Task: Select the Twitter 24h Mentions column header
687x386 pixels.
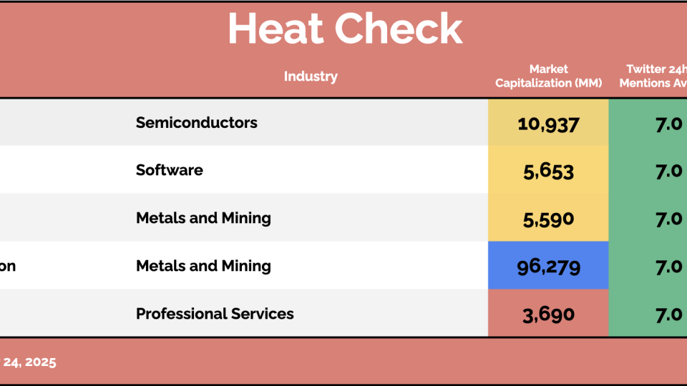Action: click(652, 76)
